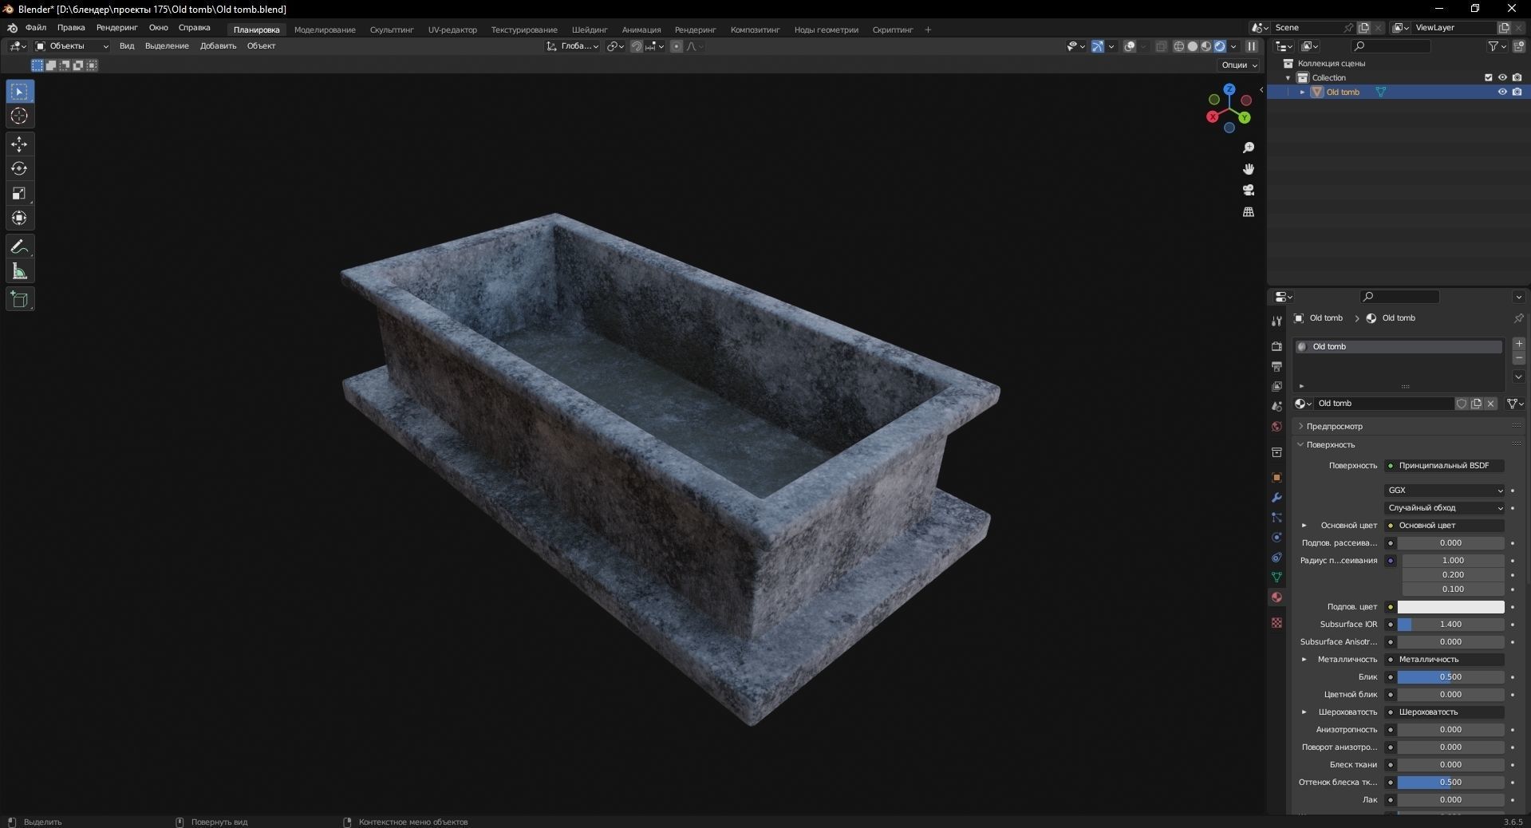Open the Render properties tab
Image resolution: width=1531 pixels, height=828 pixels.
click(1276, 346)
